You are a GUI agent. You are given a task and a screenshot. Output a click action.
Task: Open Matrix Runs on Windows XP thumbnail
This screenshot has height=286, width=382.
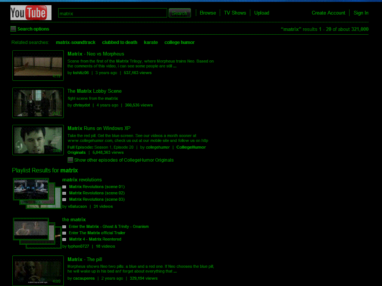(x=38, y=140)
